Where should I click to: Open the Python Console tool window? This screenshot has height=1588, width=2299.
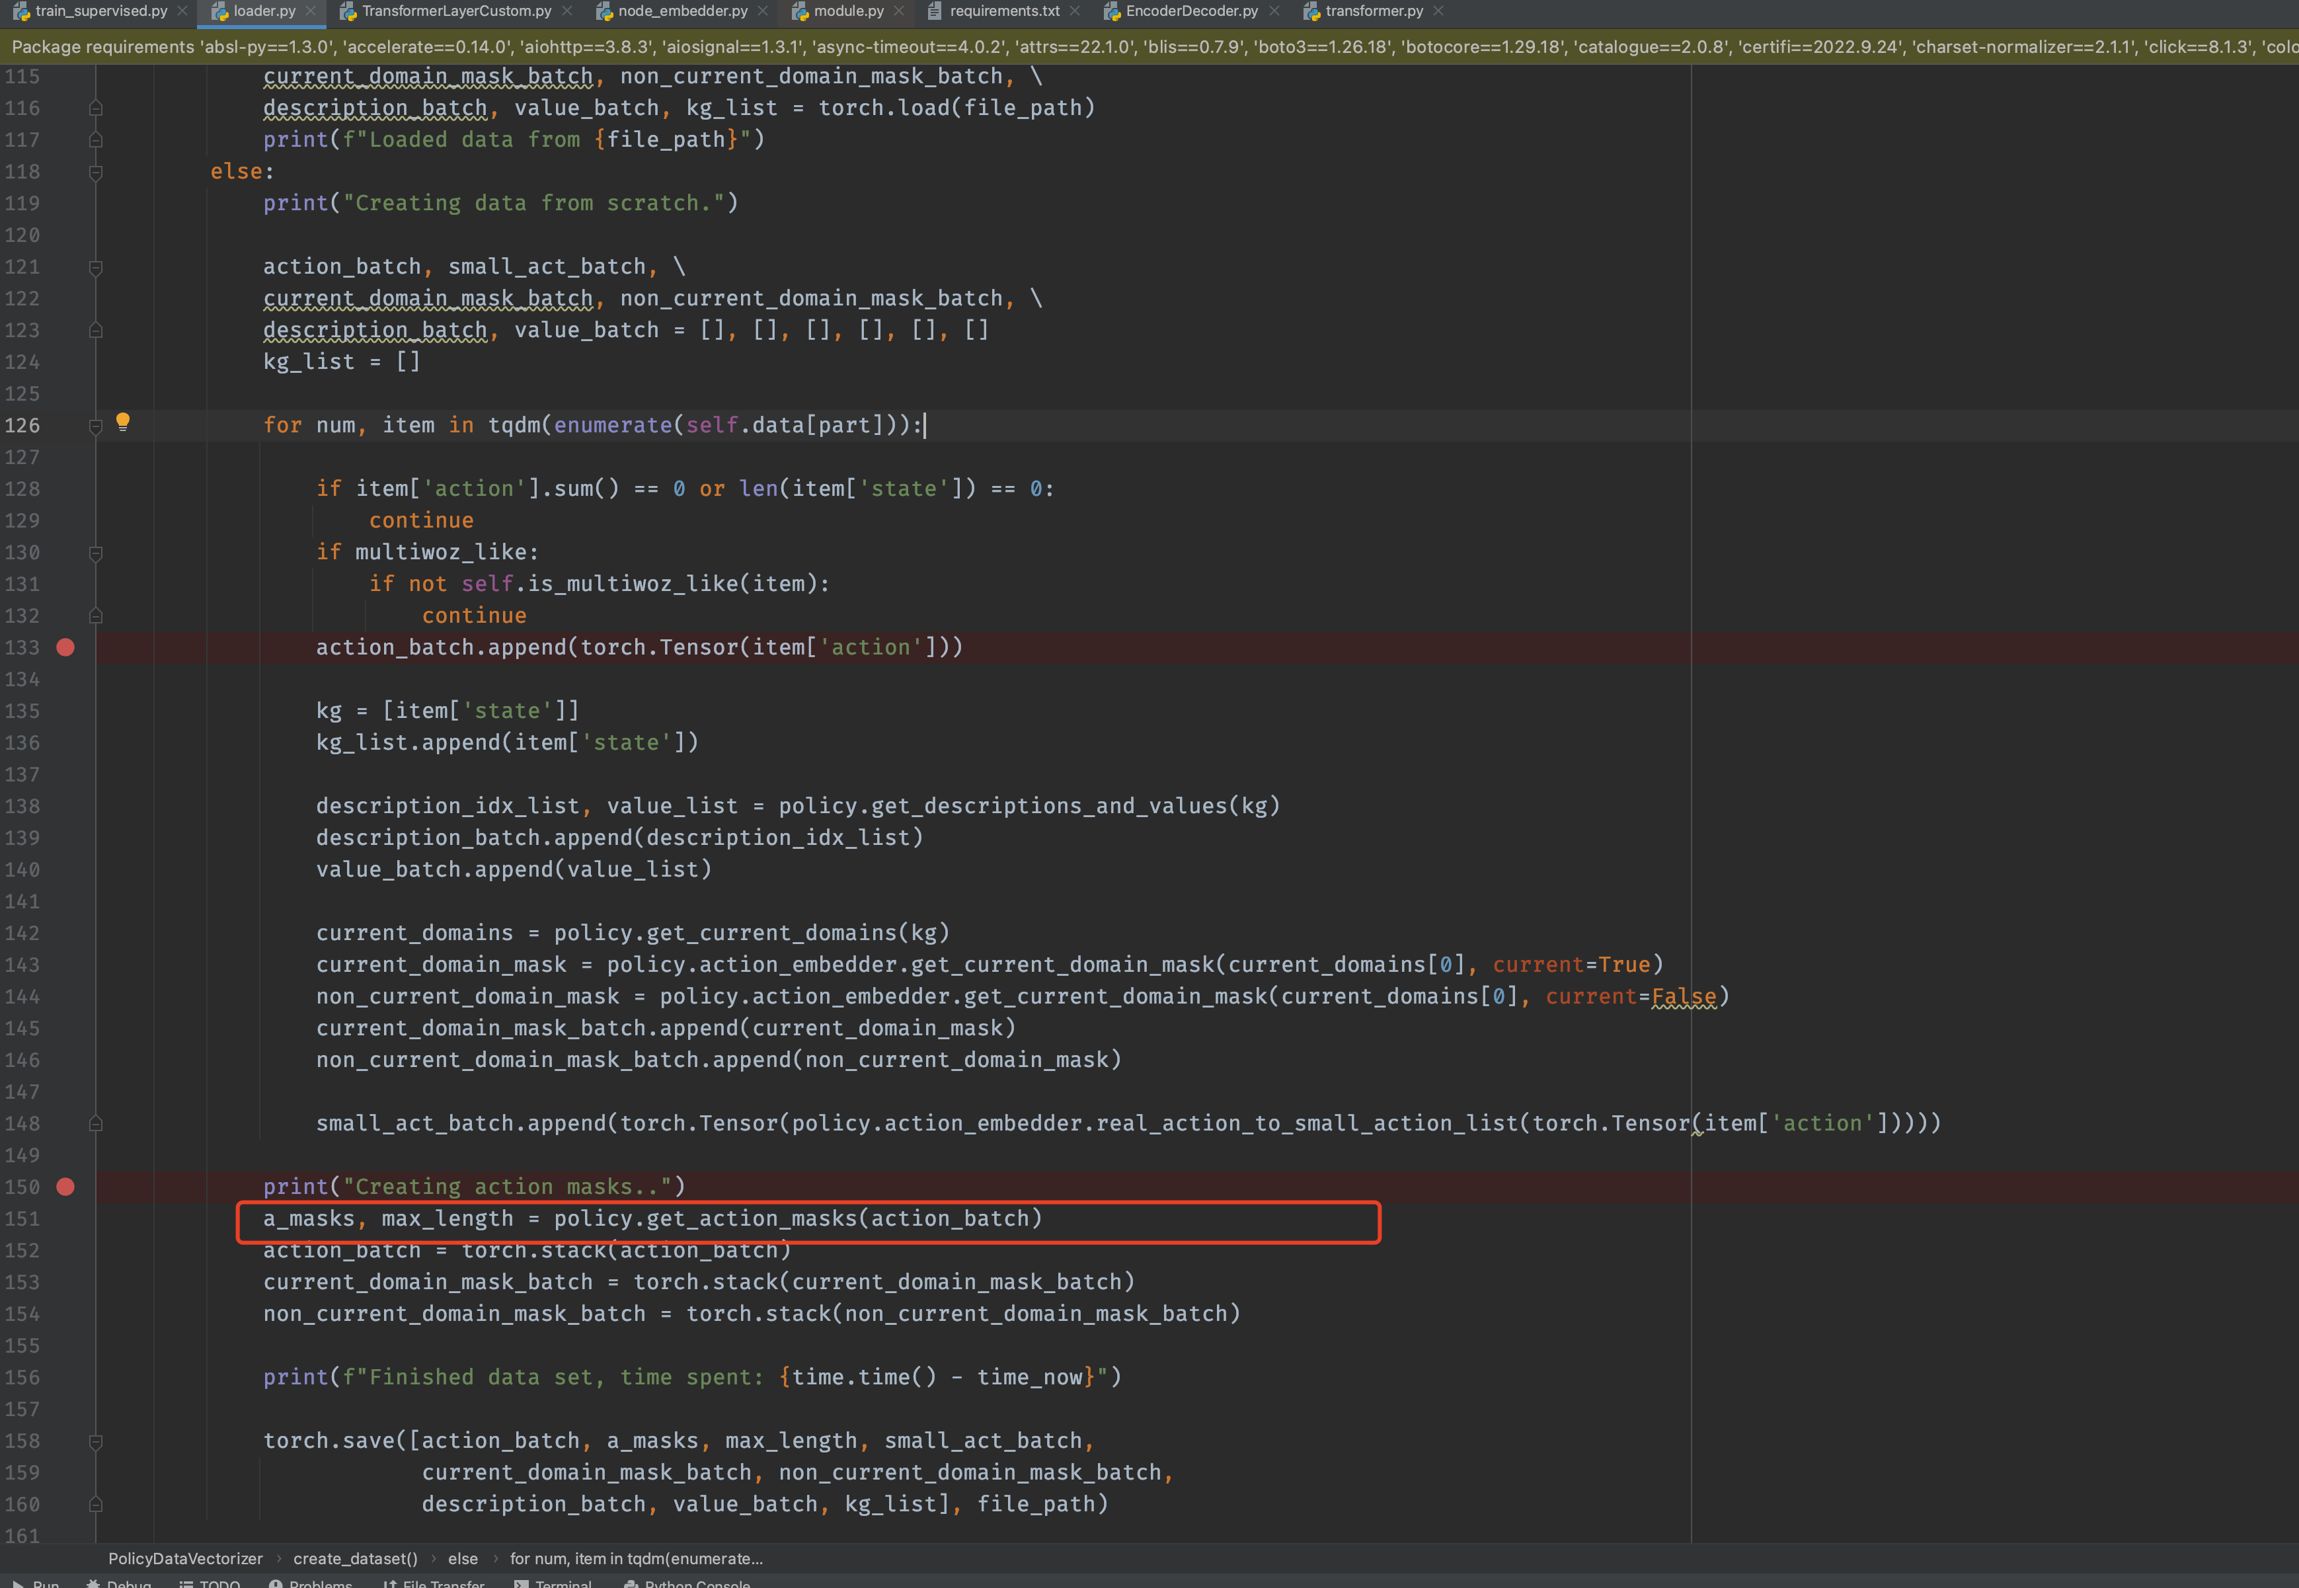click(x=695, y=1582)
